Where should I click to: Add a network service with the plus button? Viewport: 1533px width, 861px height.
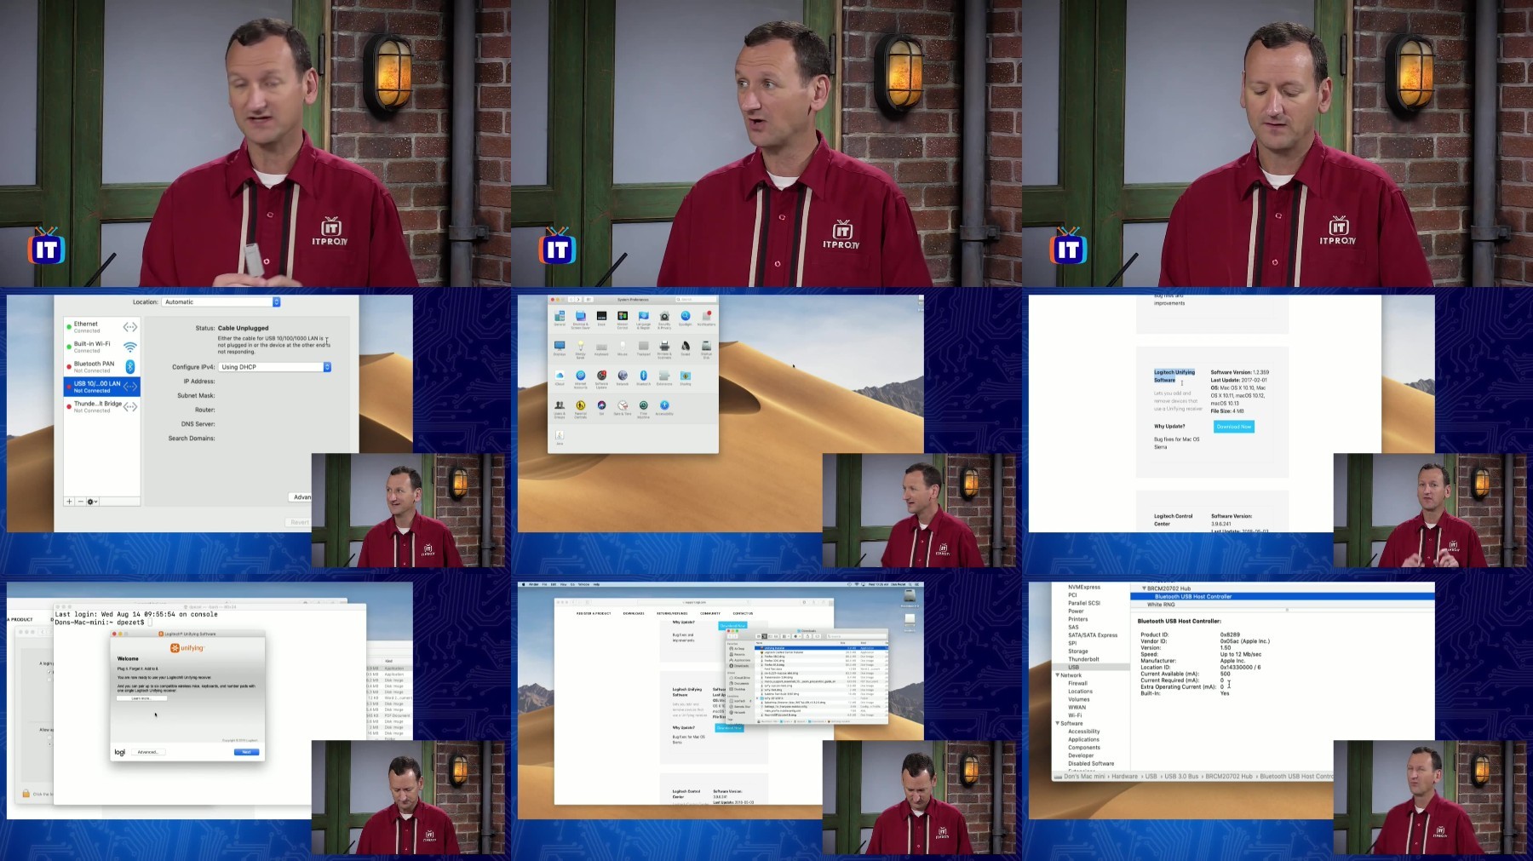[x=69, y=501]
